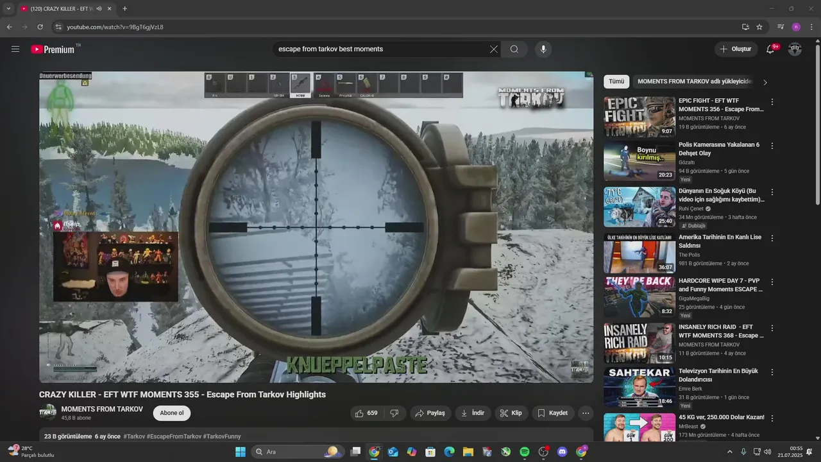This screenshot has height=462, width=821.
Task: Open File Explorer from the taskbar
Action: [x=468, y=452]
